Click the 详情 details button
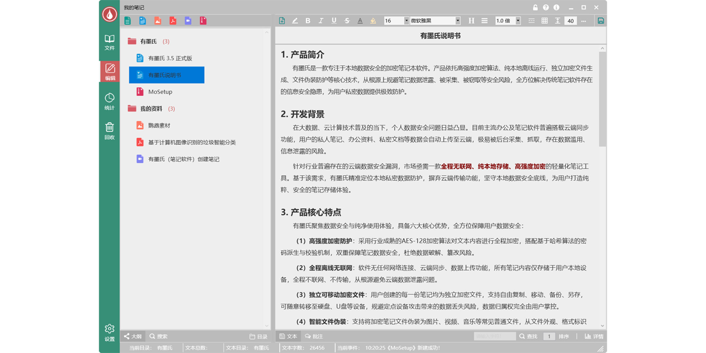 594,337
